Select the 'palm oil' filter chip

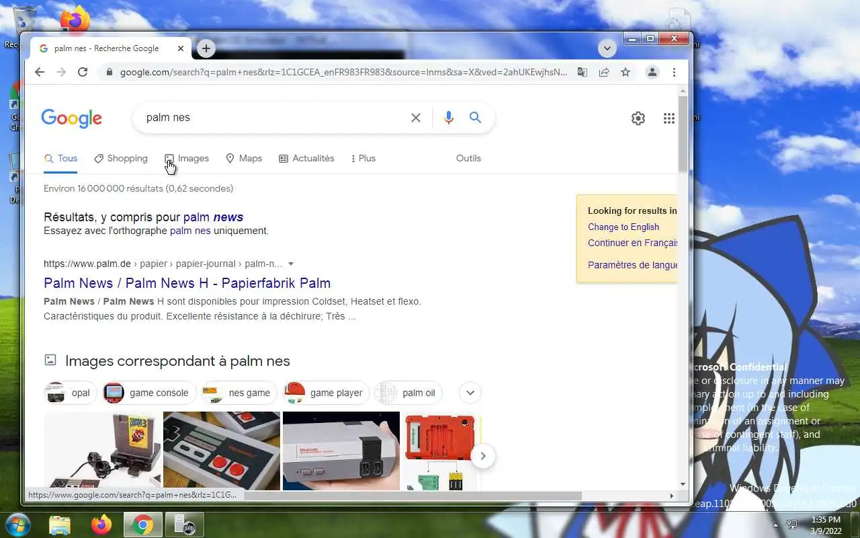[x=408, y=393]
